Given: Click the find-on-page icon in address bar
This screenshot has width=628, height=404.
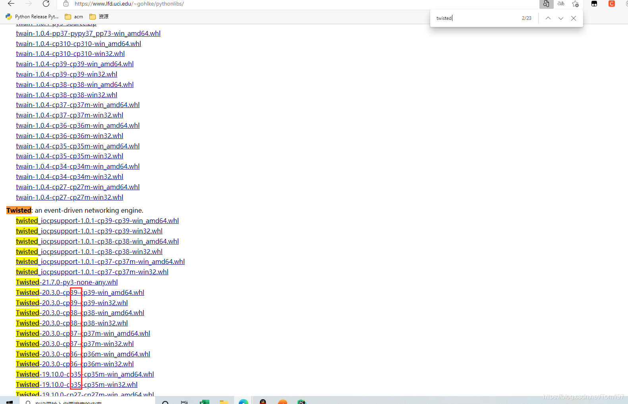Looking at the screenshot, I should (546, 4).
